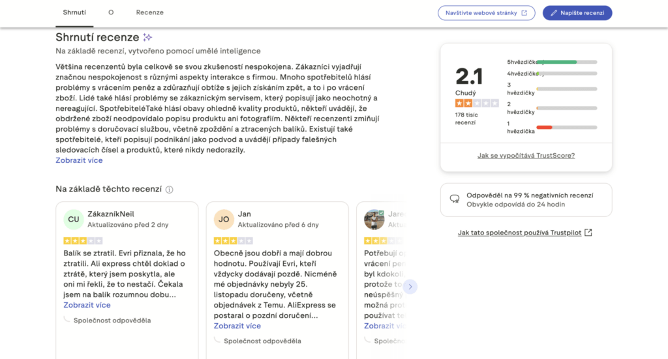Open the O tab
Viewport: 668px width, 359px height.
[x=111, y=12]
